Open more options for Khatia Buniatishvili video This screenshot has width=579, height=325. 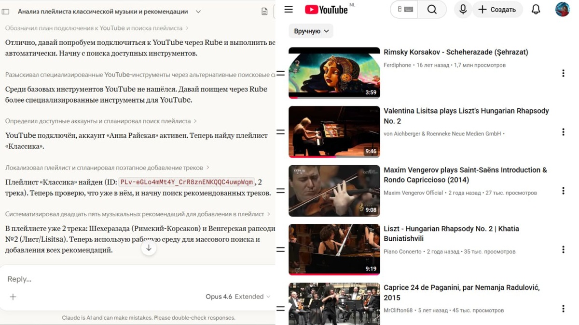click(563, 249)
